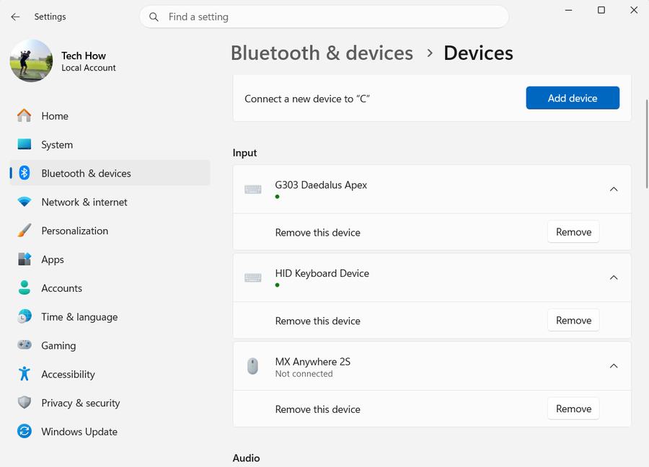Open System settings page
The image size is (649, 467).
click(110, 144)
